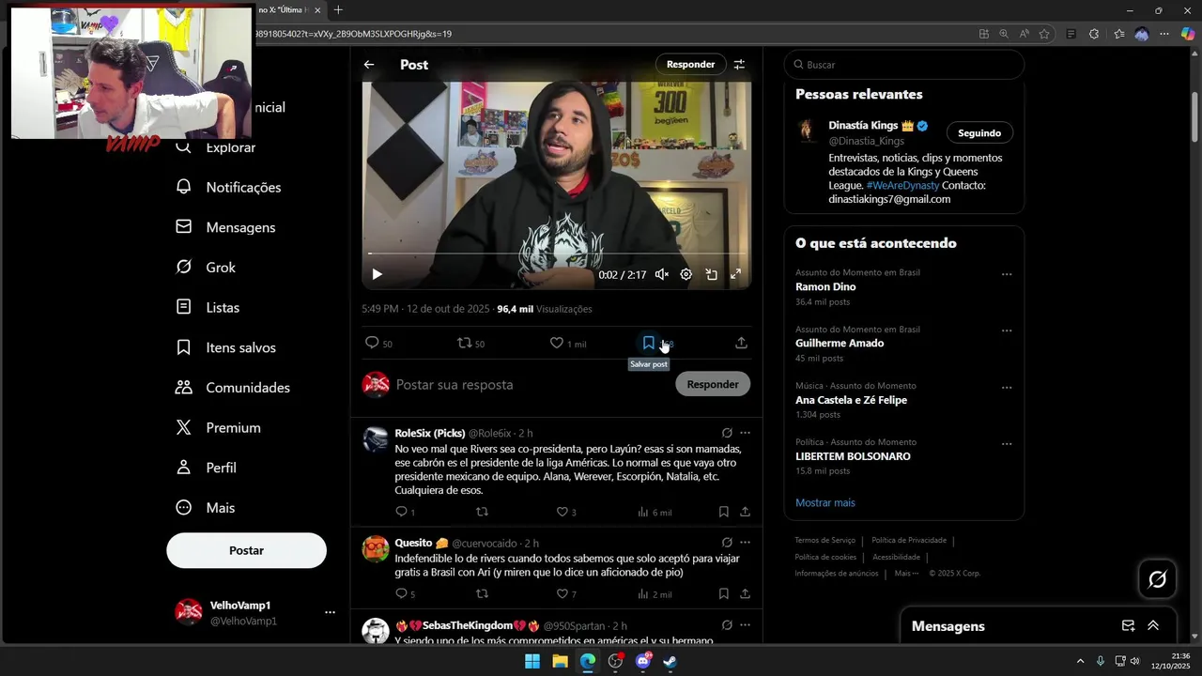Expand the Mensagens drawer
The width and height of the screenshot is (1202, 676).
[1153, 626]
